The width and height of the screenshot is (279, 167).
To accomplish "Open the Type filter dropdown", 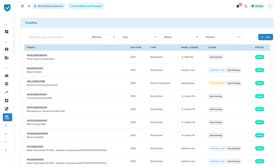I will (x=139, y=37).
